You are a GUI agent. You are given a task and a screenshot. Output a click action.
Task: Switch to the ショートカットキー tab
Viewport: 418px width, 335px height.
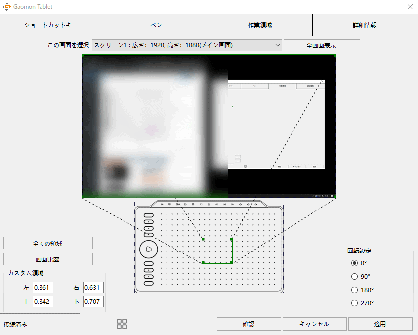pyautogui.click(x=52, y=25)
